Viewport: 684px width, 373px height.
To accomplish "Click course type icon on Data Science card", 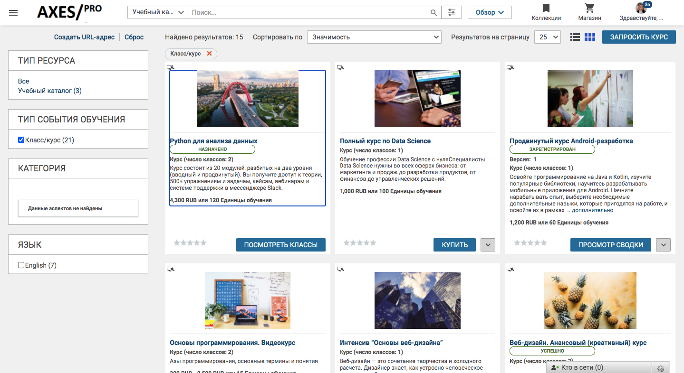I will coord(340,67).
